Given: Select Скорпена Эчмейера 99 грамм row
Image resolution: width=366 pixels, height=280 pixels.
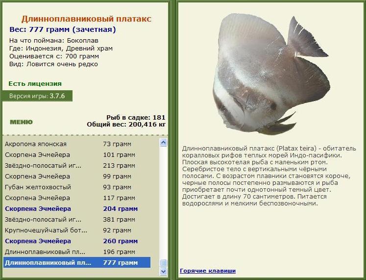Looking at the screenshot, I should [x=77, y=177].
